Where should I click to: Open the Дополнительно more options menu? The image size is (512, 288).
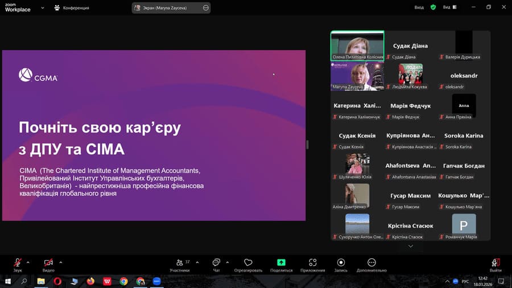(x=371, y=262)
